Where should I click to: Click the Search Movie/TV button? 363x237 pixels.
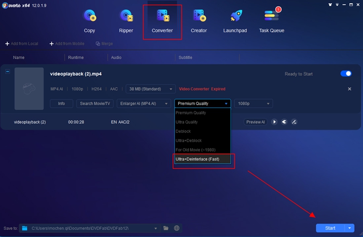coord(95,103)
